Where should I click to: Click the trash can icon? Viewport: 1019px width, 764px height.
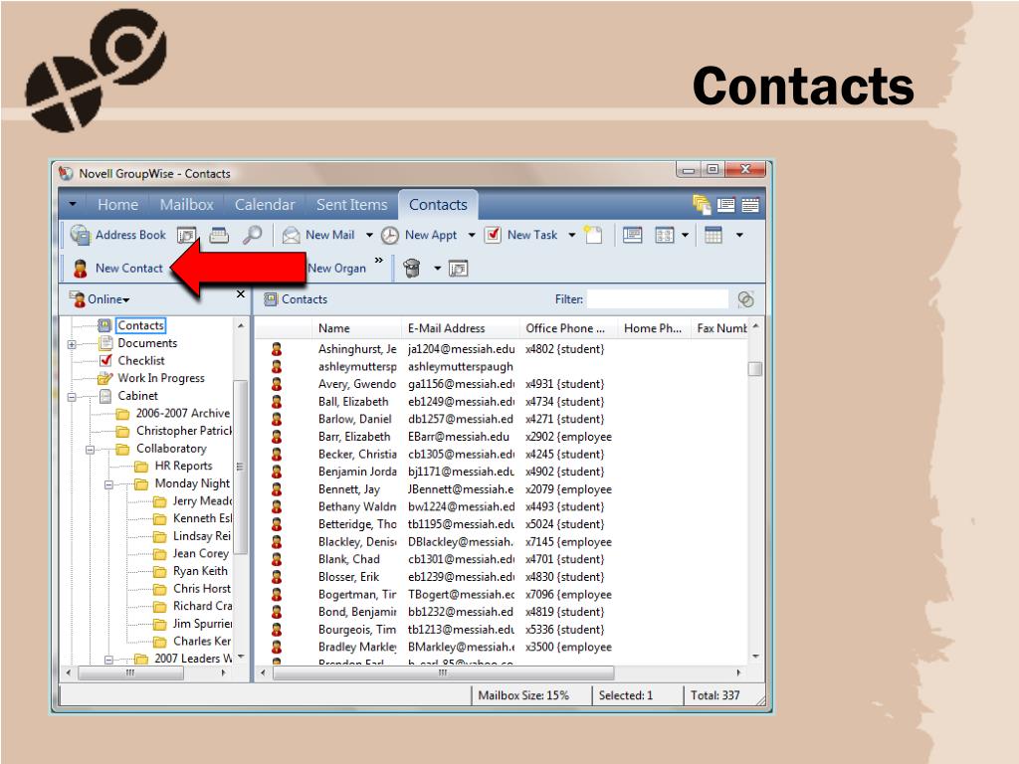411,268
